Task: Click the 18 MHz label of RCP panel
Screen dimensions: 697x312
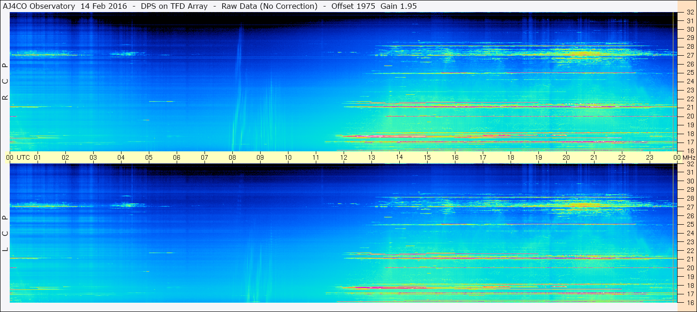Action: click(x=690, y=134)
